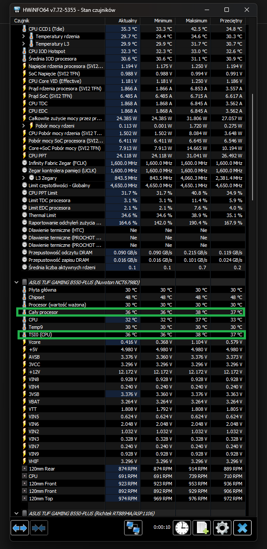This screenshot has height=549, width=267.
Task: Click the 739 RPM maximum CPU fan value
Action: pos(198,476)
